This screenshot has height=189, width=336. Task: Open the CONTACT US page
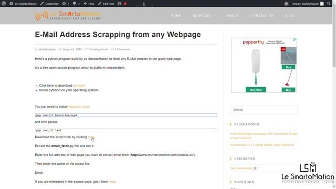click(x=262, y=16)
